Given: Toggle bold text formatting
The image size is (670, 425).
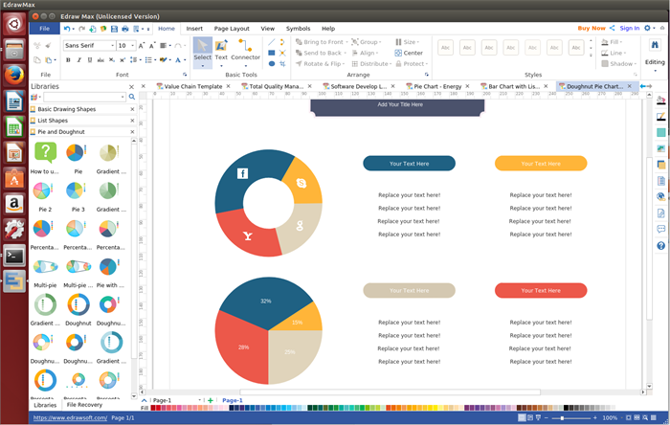Looking at the screenshot, I should coord(69,60).
